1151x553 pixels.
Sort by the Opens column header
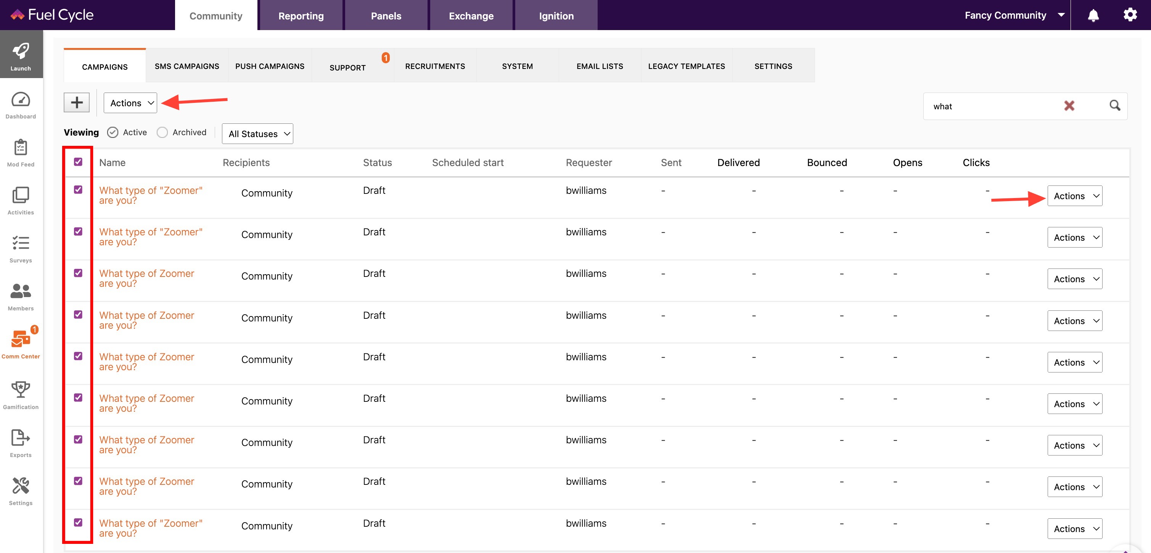coord(907,163)
